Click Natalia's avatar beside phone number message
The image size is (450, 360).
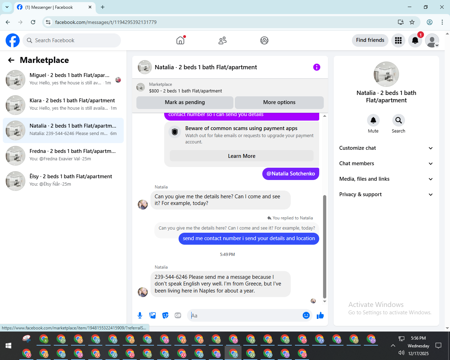pos(143,292)
